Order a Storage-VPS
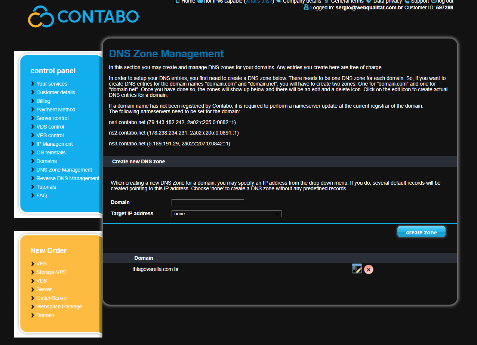Viewport: 477px width, 345px height. click(x=51, y=272)
